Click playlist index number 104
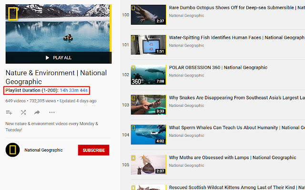 tap(125, 135)
